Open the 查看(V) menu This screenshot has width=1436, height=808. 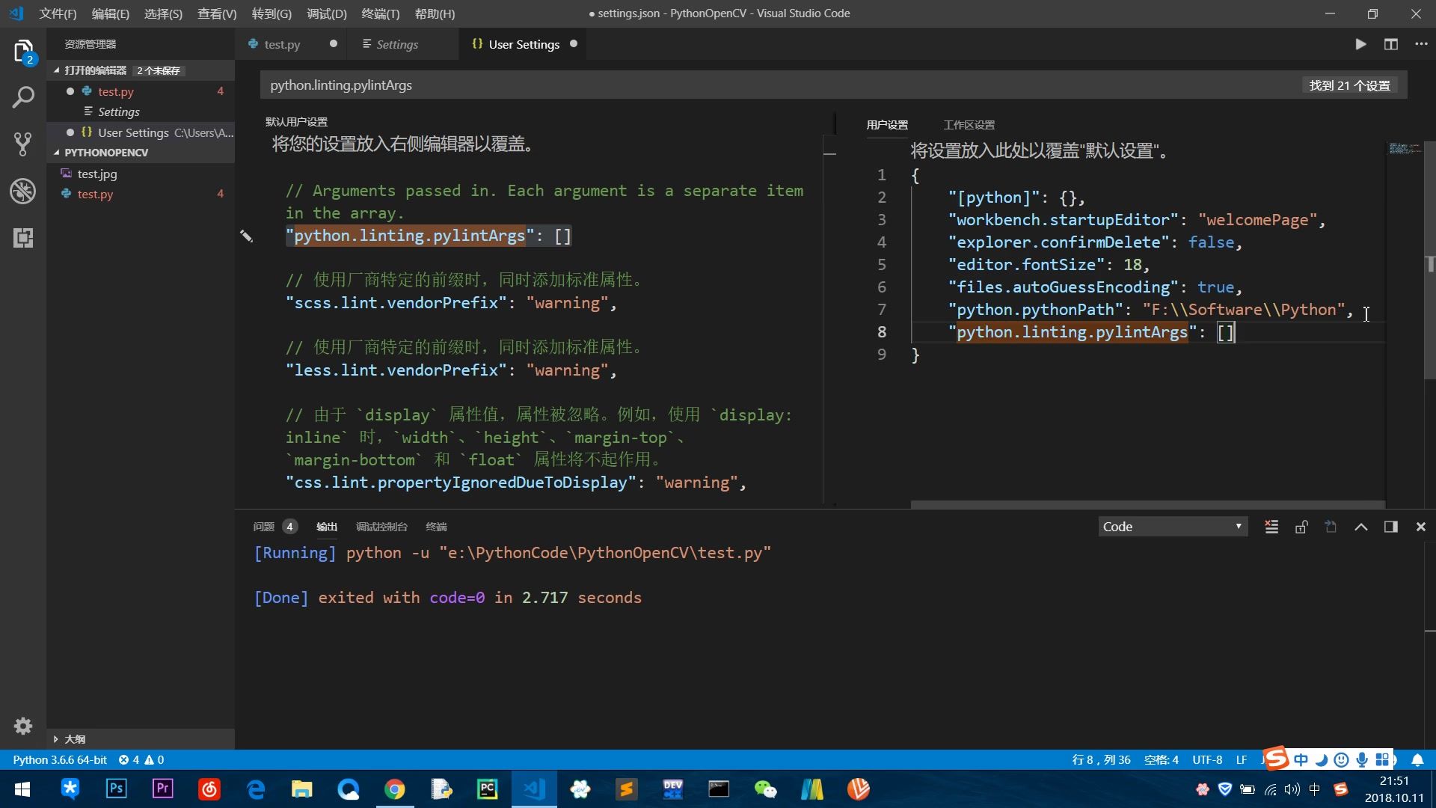(x=216, y=13)
